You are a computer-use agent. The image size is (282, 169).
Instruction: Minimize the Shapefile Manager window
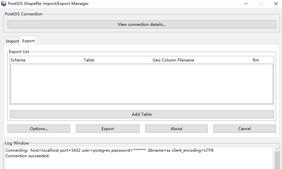pyautogui.click(x=246, y=4)
